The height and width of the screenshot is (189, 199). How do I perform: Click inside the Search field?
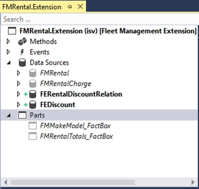point(99,19)
